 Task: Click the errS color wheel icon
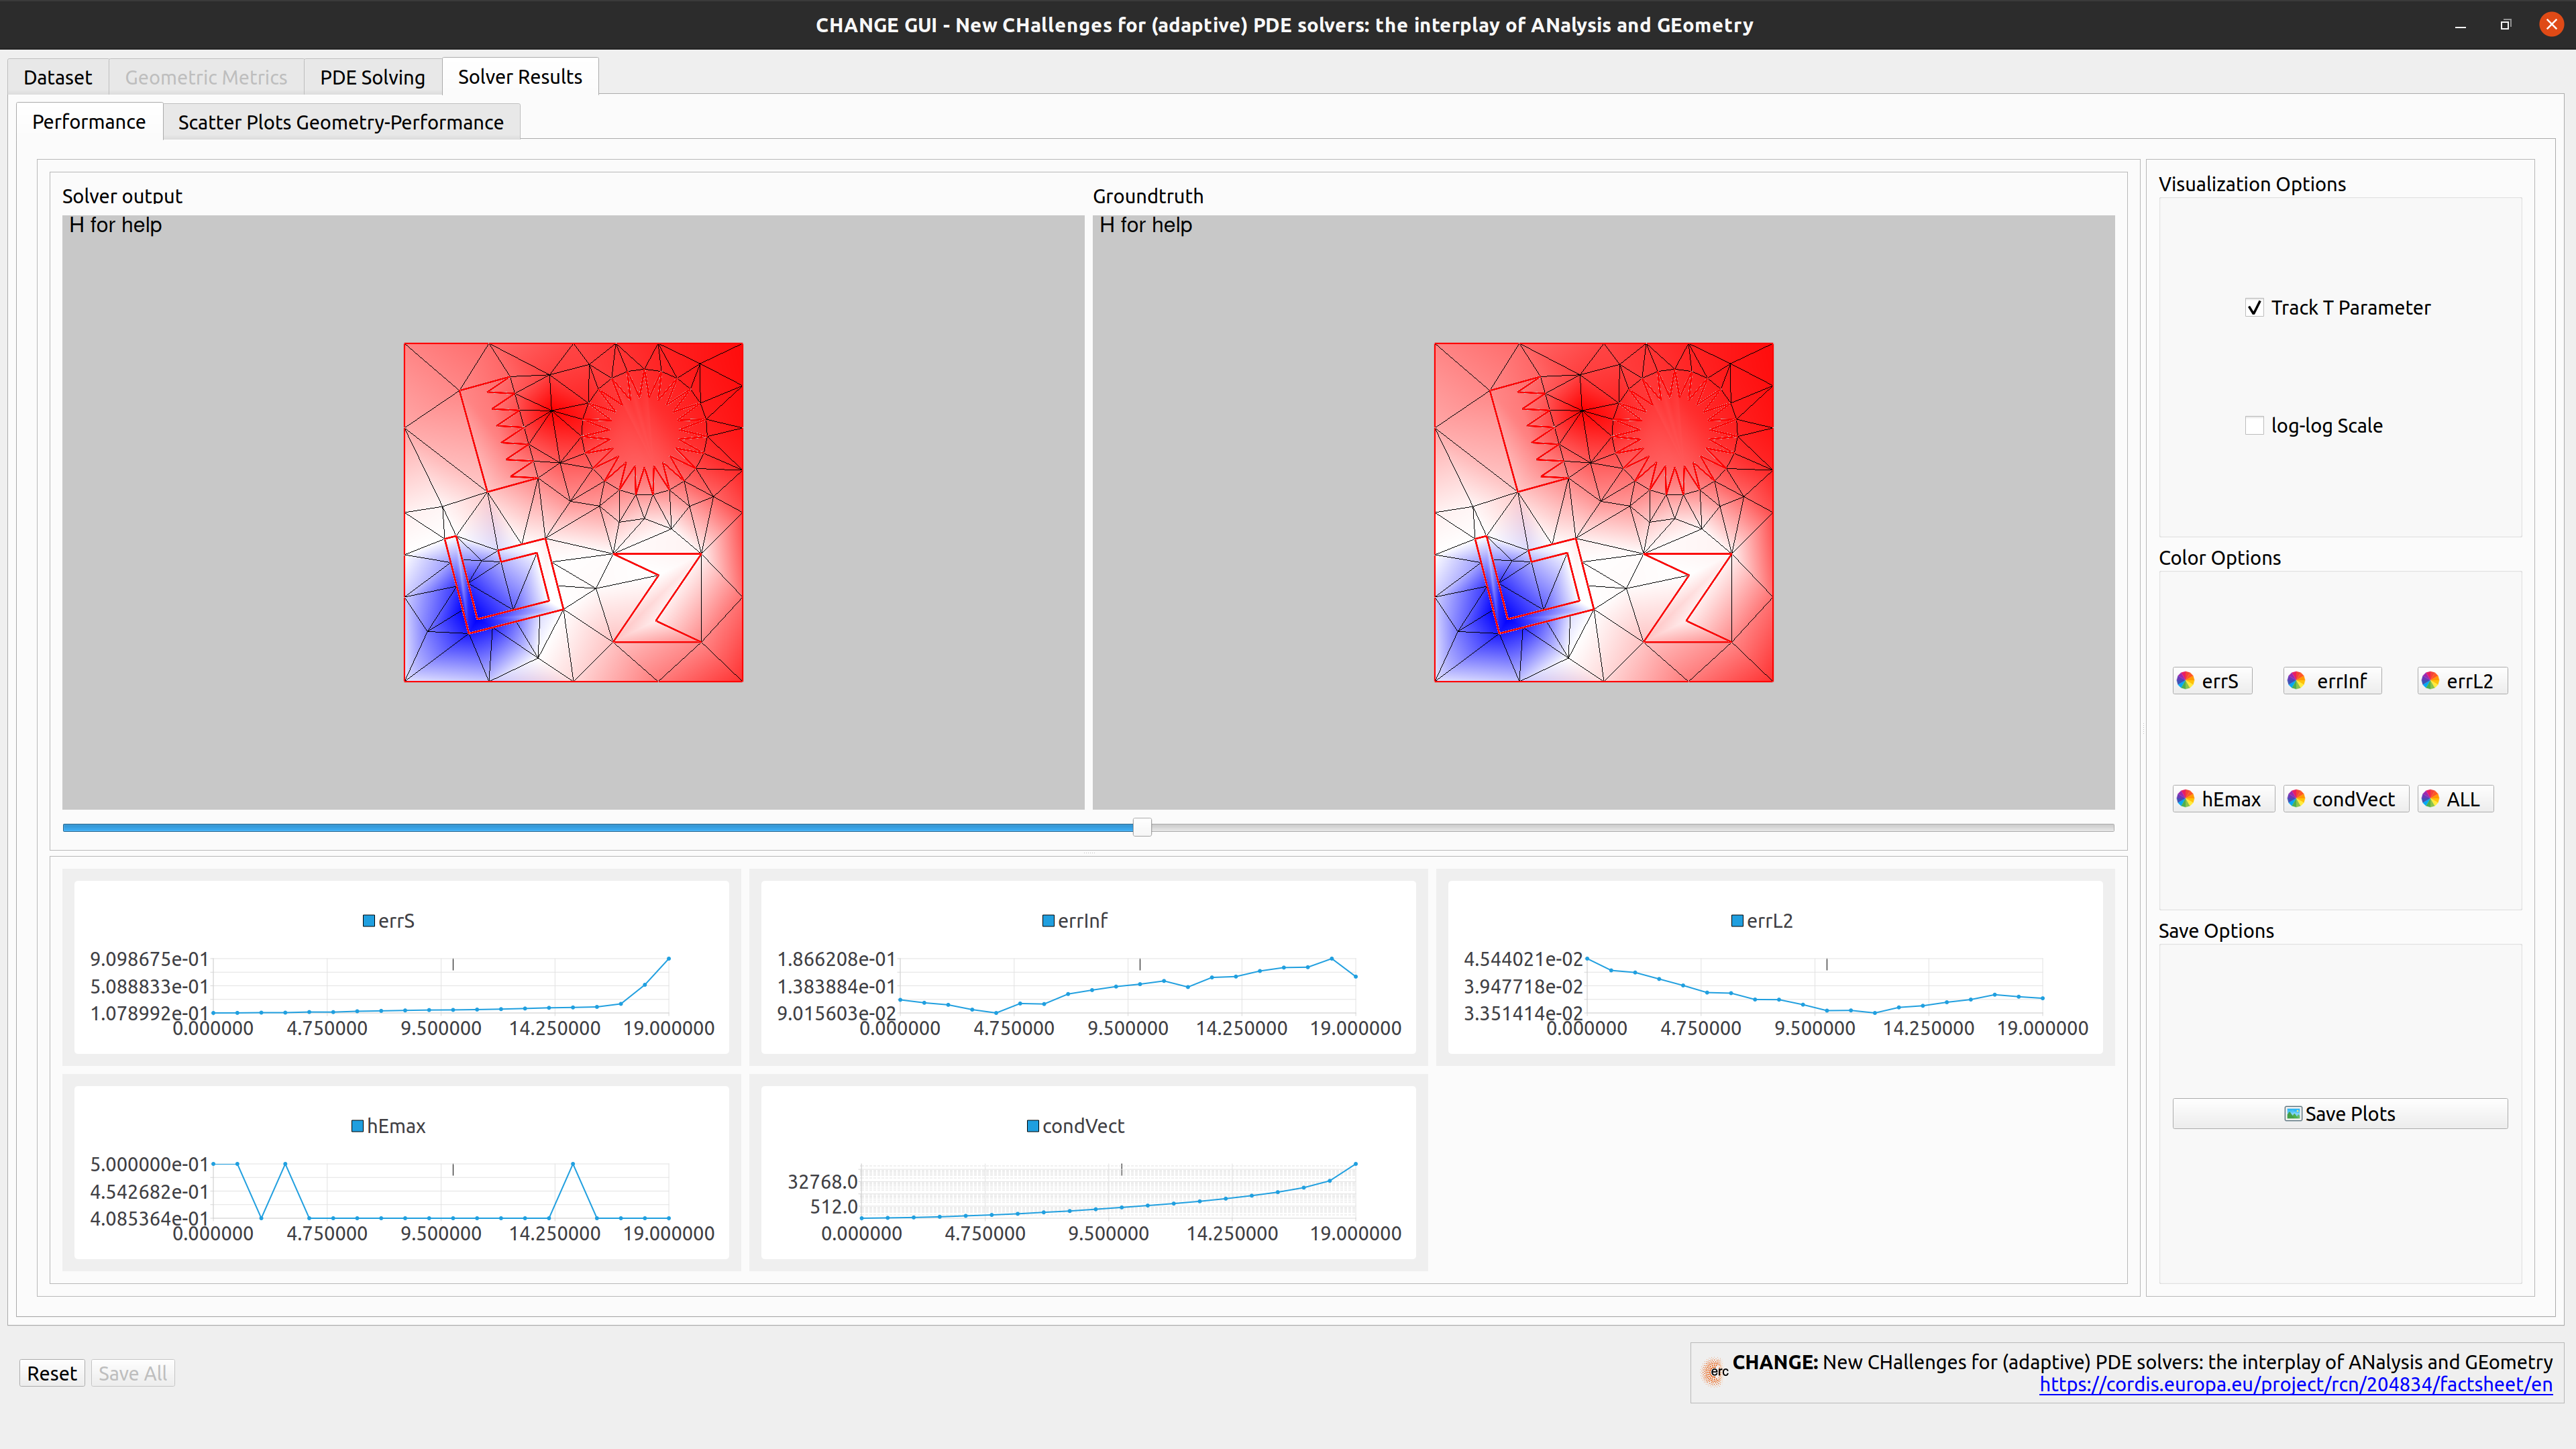(x=2185, y=681)
